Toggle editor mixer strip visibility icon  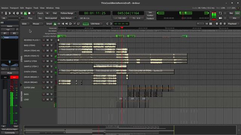point(2,22)
